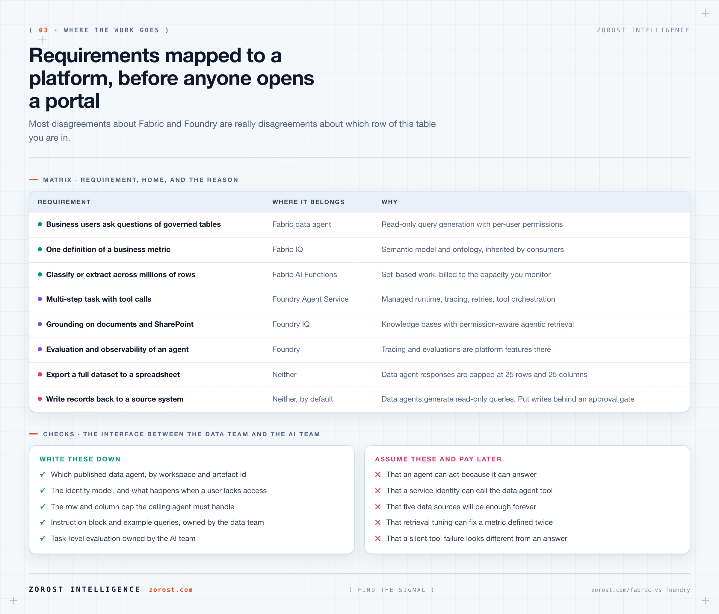719x614 pixels.
Task: Click the 'Requirements mapped to a platform' headline
Action: click(x=171, y=78)
